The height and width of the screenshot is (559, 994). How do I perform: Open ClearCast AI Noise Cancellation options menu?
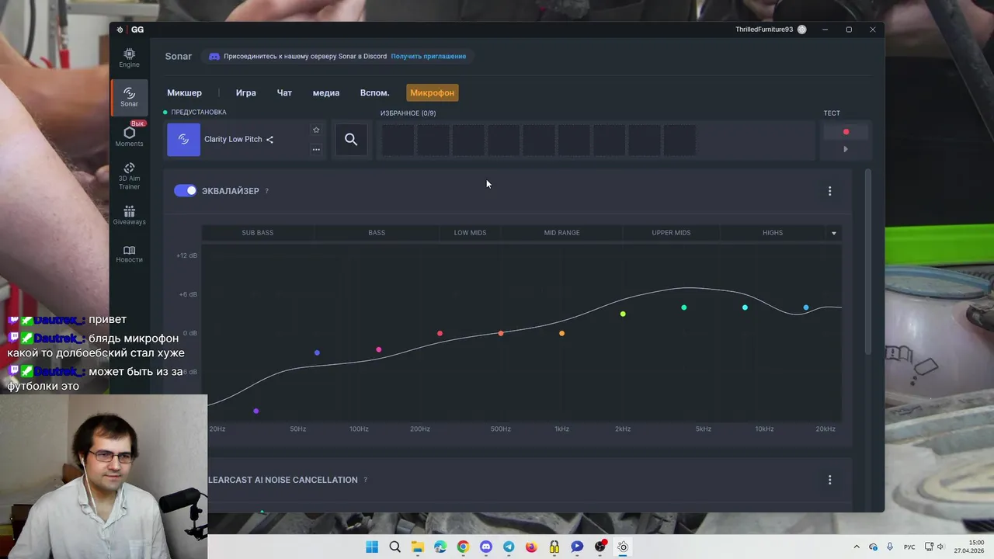tap(829, 480)
